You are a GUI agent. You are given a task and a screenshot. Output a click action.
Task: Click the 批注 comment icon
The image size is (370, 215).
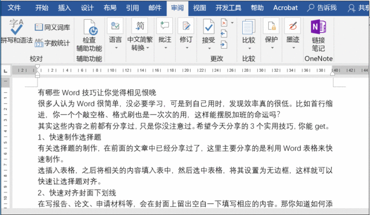point(165,25)
